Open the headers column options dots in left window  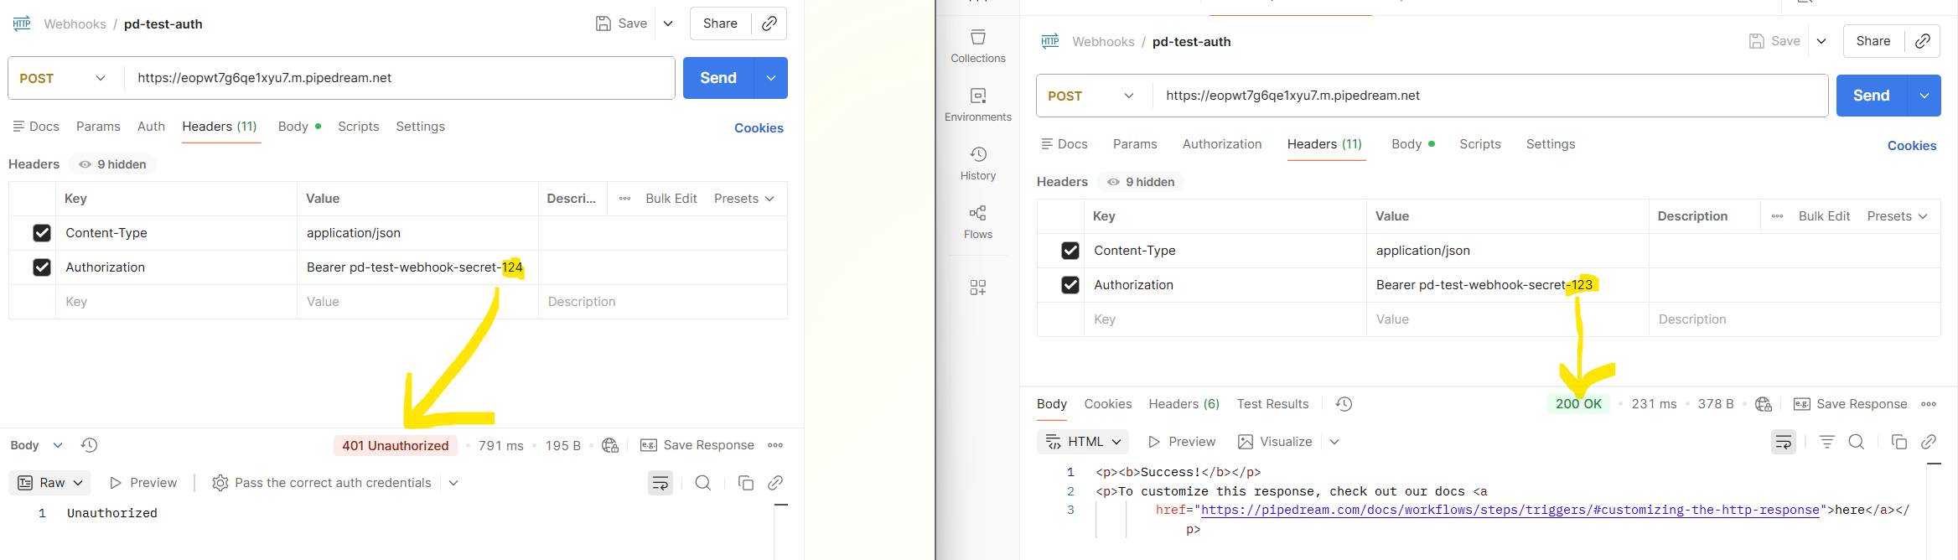pos(624,199)
